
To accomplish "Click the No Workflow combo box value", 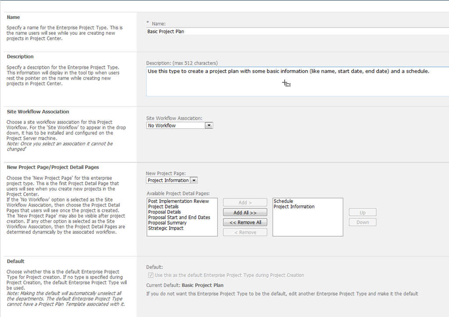I will 175,126.
